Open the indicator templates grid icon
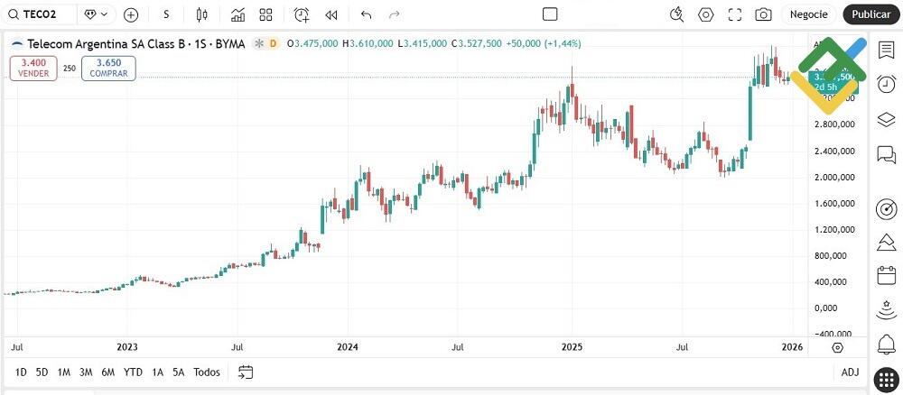This screenshot has width=903, height=395. tap(265, 15)
